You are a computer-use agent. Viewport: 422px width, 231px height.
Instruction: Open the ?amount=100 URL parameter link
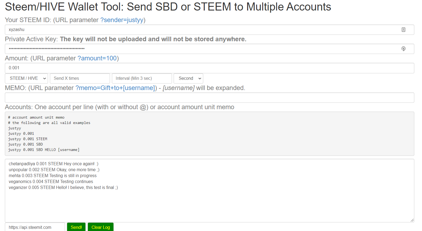click(x=97, y=58)
